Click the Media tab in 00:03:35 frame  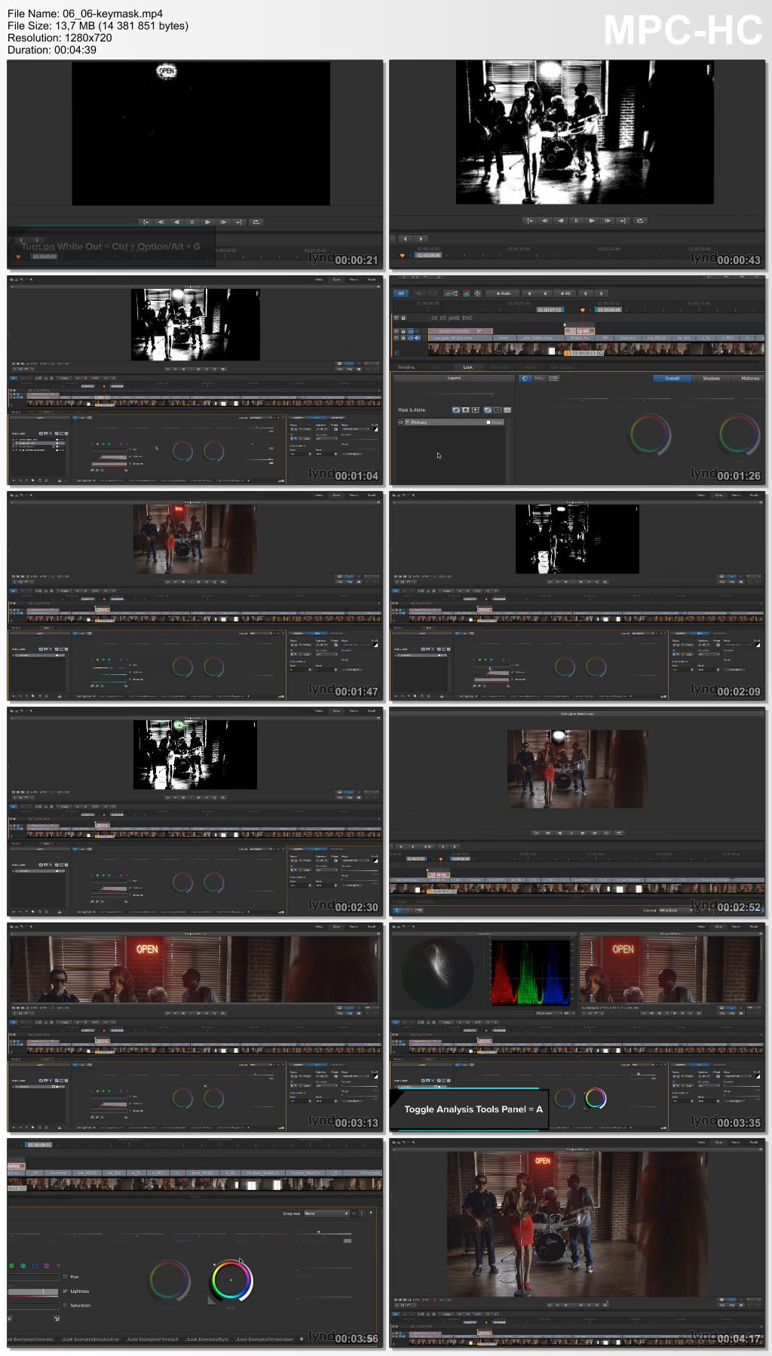[701, 926]
